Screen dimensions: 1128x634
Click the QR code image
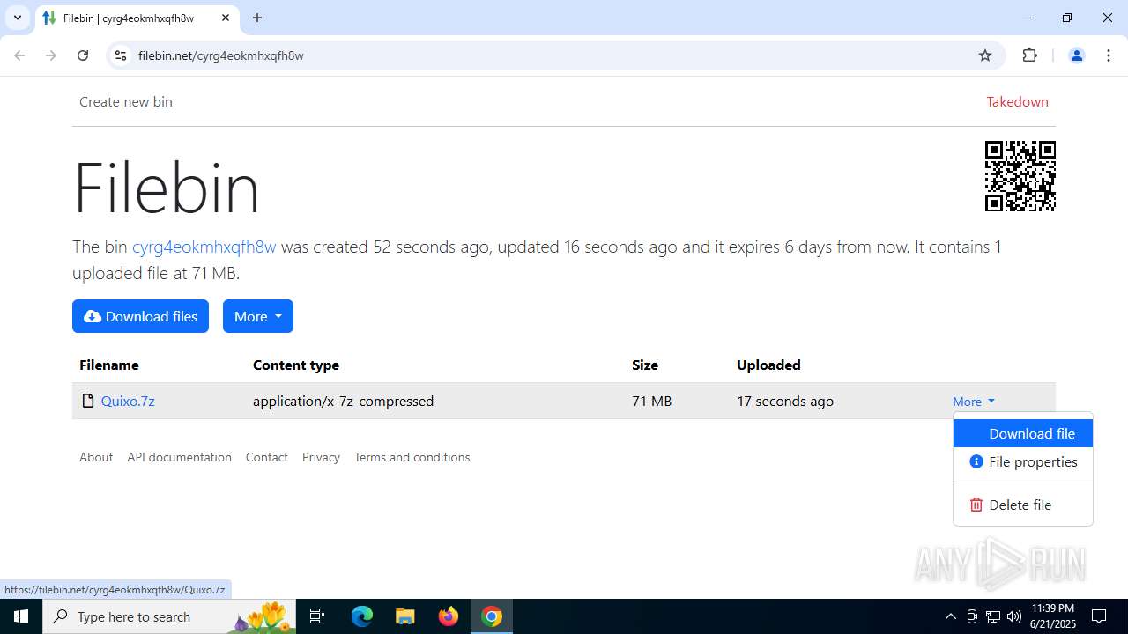(1020, 176)
